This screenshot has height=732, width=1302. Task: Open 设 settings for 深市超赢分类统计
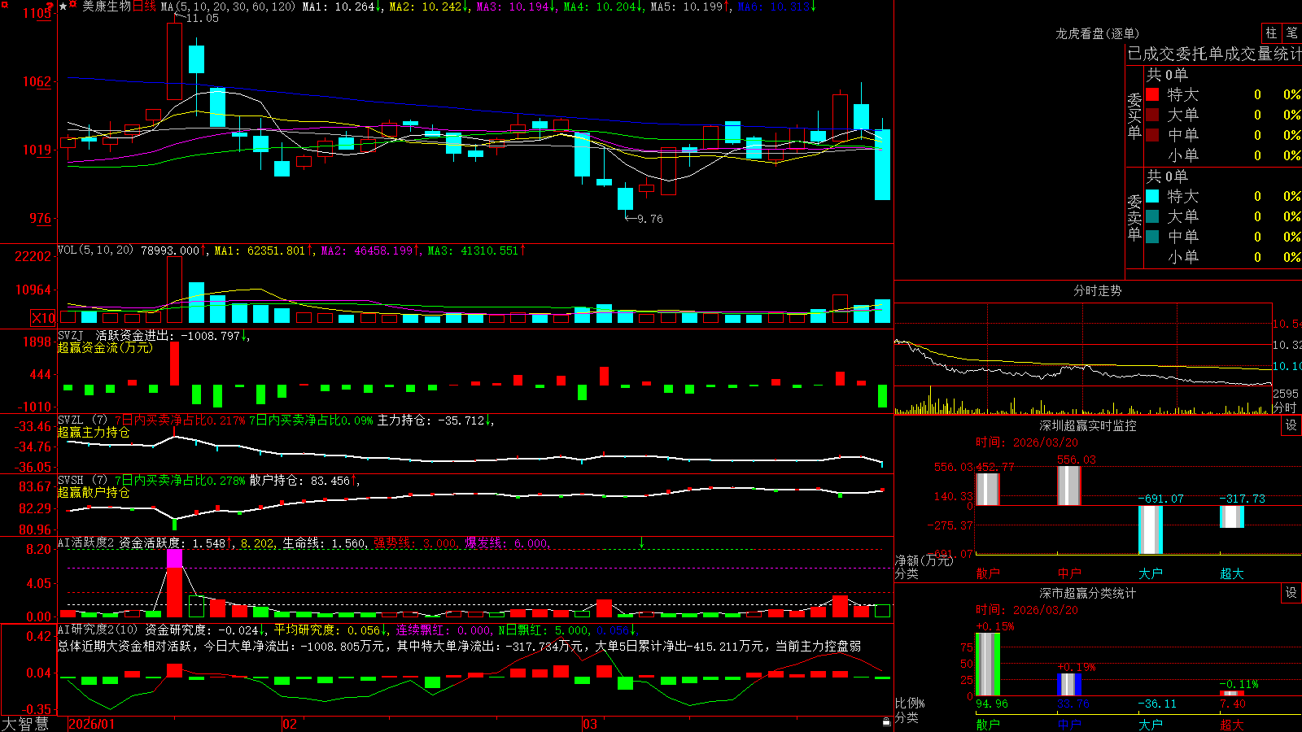[x=1291, y=593]
